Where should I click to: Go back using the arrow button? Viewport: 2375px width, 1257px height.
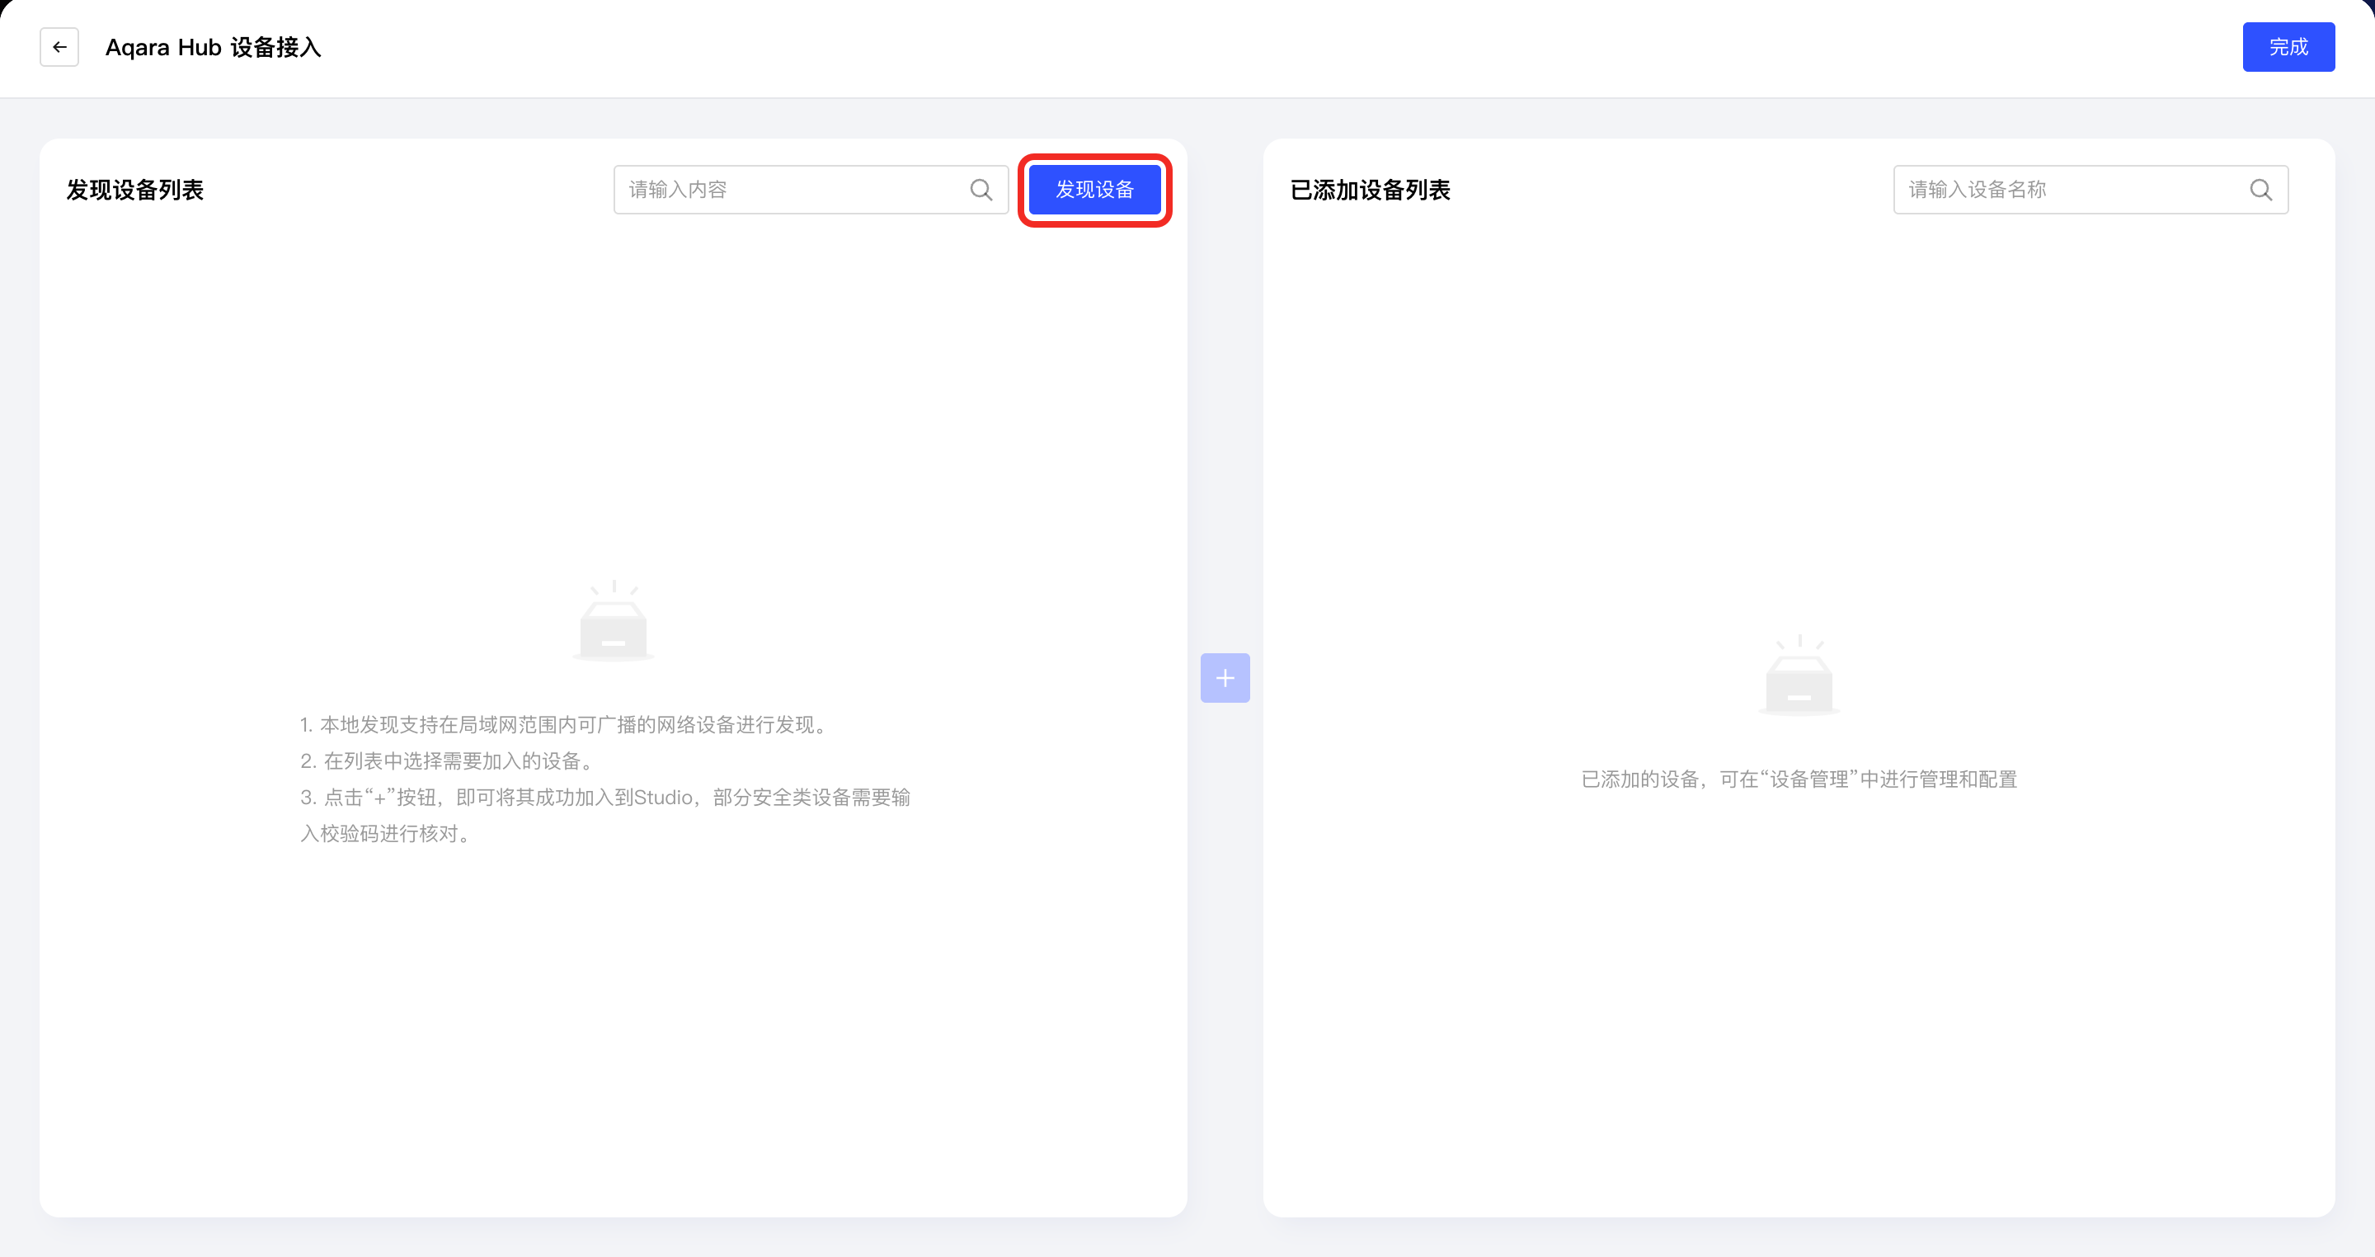[59, 47]
